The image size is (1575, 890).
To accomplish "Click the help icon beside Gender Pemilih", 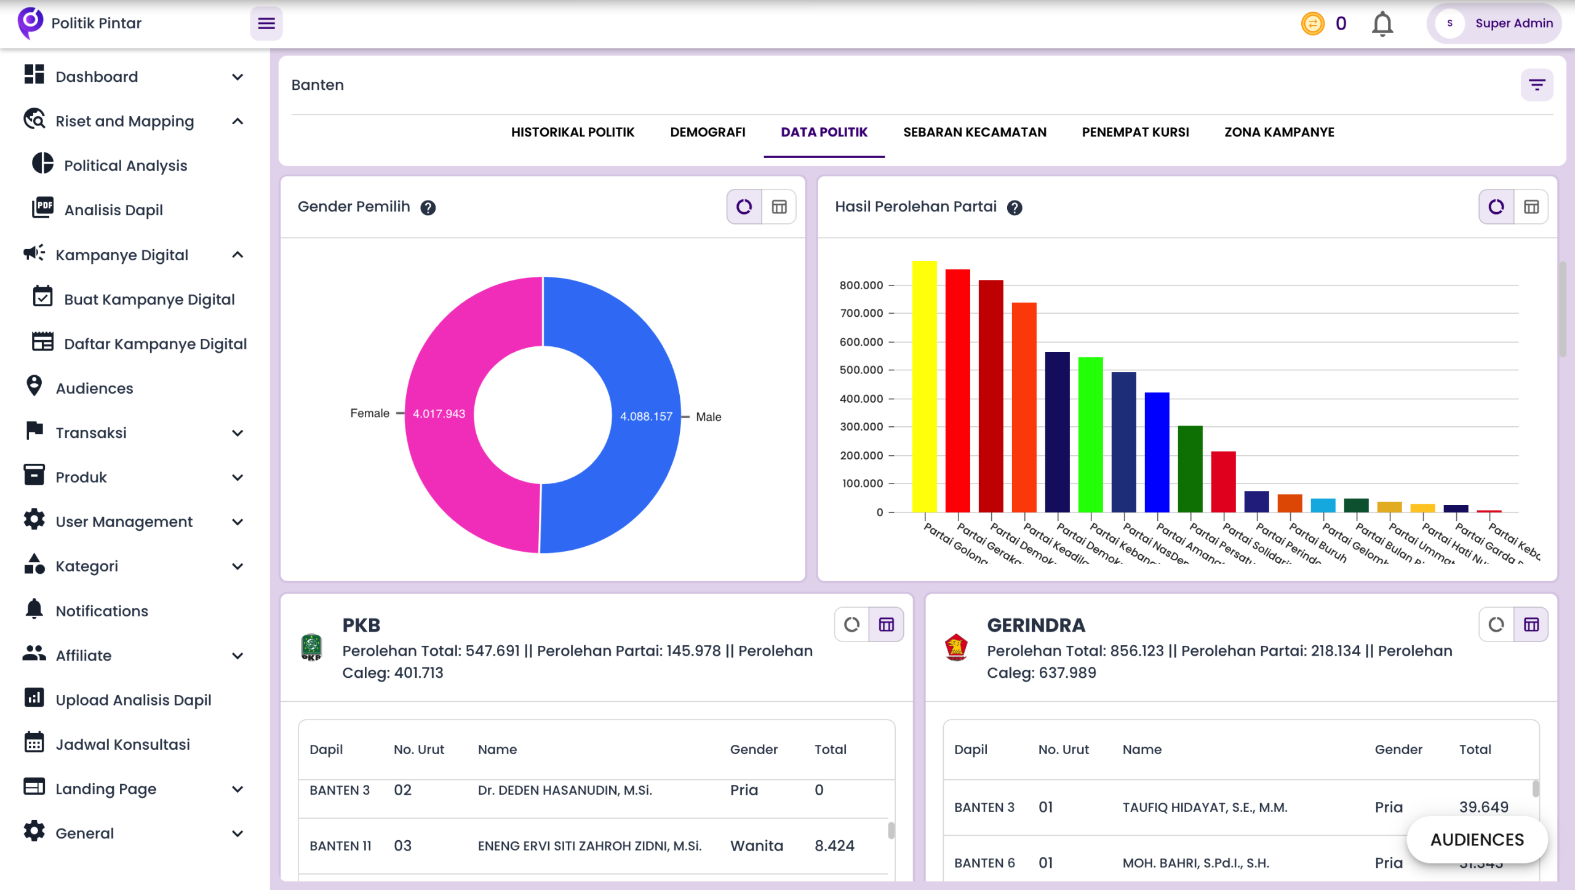I will click(428, 208).
